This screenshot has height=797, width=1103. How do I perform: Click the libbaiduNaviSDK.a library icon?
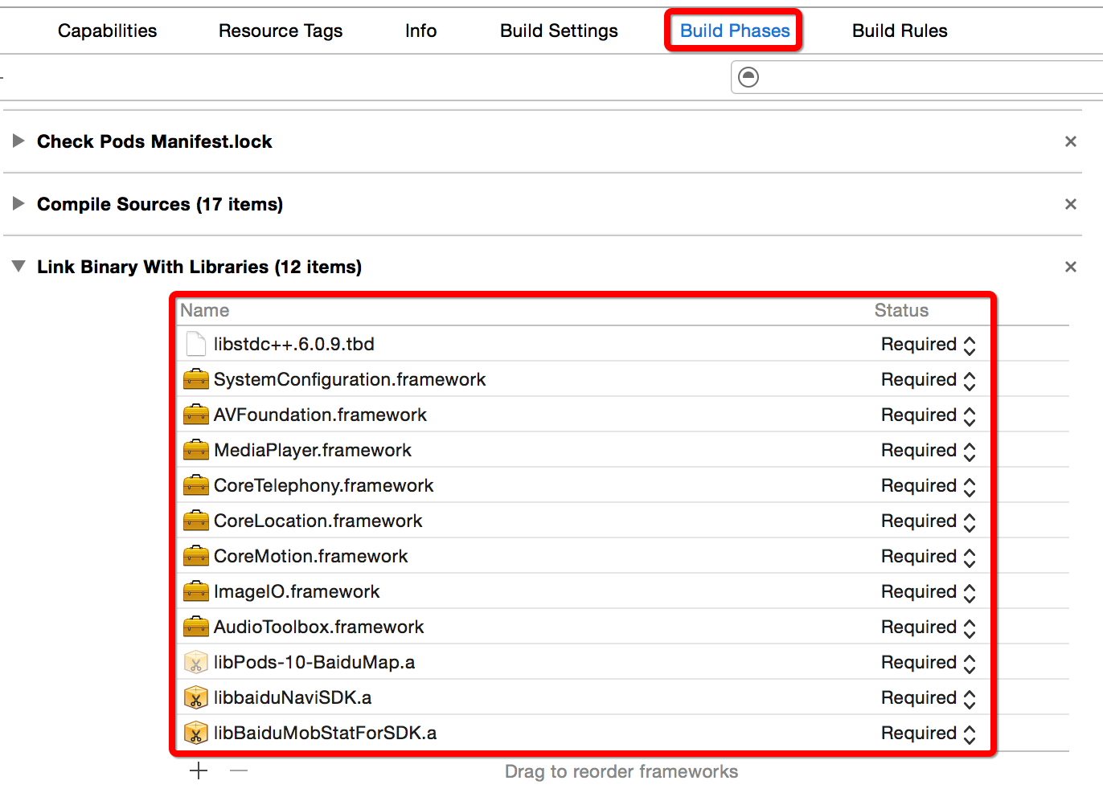tap(195, 697)
